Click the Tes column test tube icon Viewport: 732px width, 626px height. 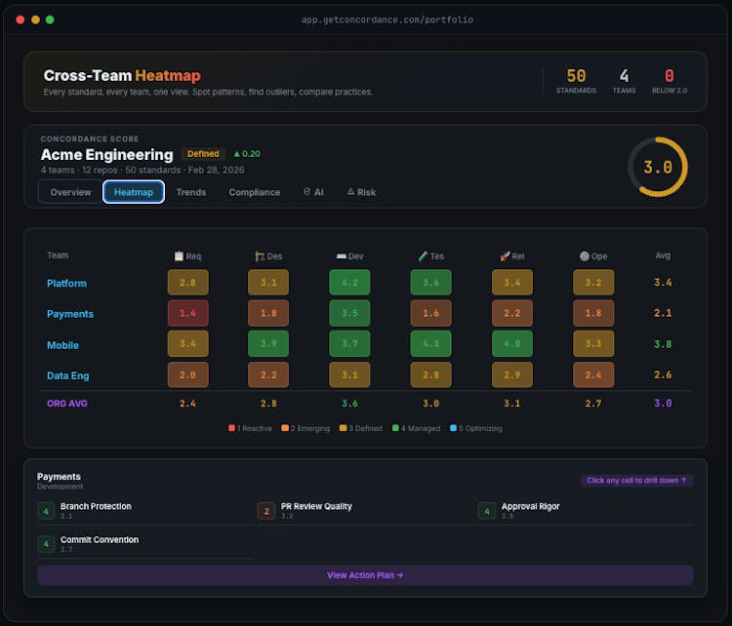tap(423, 256)
